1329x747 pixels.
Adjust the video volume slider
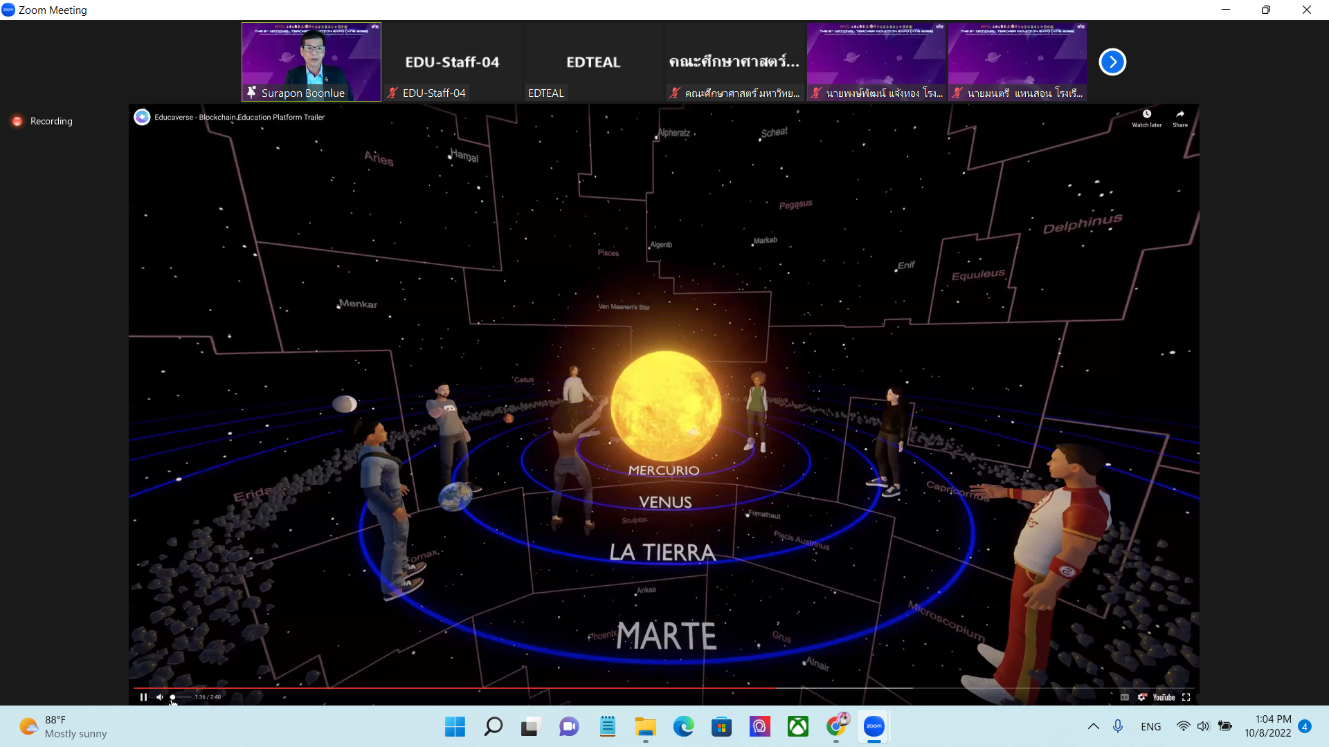pos(180,697)
